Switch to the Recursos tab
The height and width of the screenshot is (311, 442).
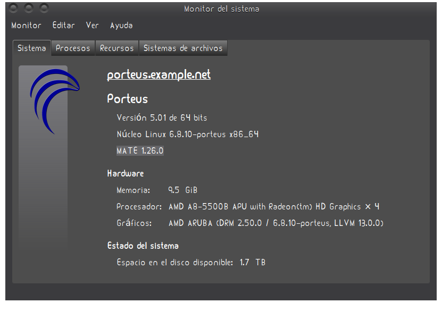coord(116,48)
